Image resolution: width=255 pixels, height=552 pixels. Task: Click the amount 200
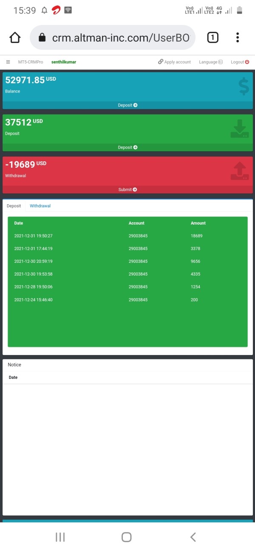pyautogui.click(x=194, y=300)
